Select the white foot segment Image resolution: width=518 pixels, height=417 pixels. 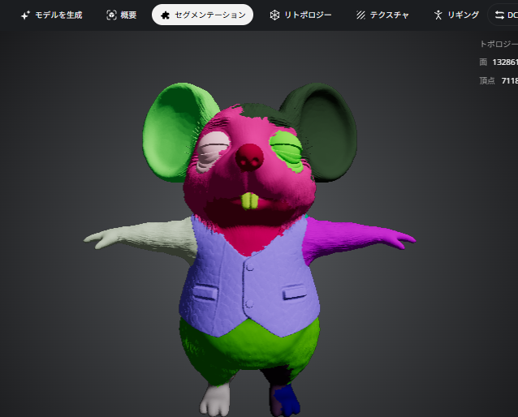click(215, 399)
